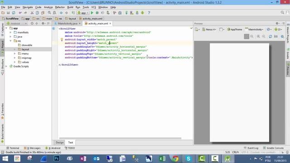Click the Help question mark icon

[x=149, y=13]
